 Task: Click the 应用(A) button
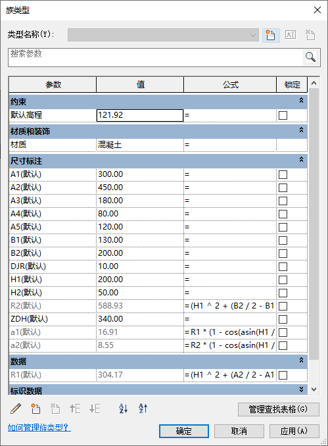pos(294,432)
